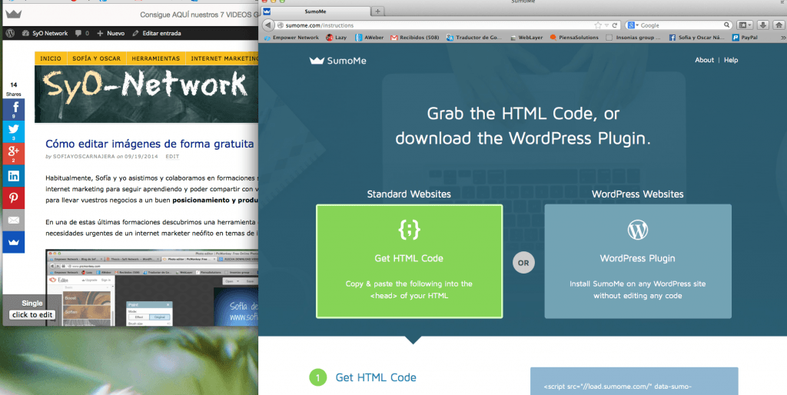Click the email share icon
The image size is (787, 395).
click(x=14, y=220)
